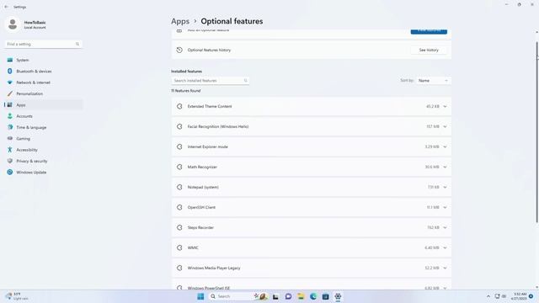Viewport: 539px width, 303px height.
Task: Go back using the Settings back arrow
Action: tap(6, 7)
